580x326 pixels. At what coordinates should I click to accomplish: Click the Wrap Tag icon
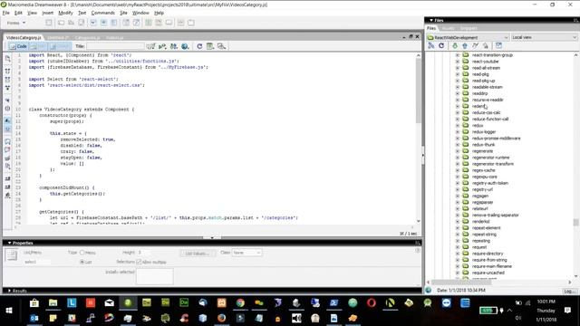[x=8, y=158]
